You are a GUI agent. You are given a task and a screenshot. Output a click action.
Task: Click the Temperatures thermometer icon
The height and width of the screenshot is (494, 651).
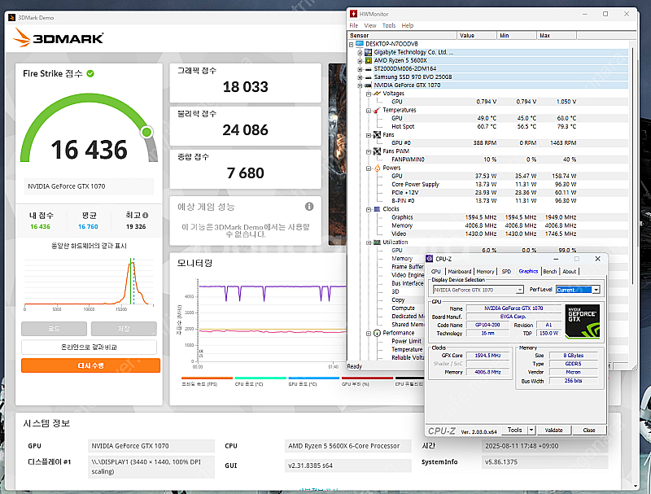tap(377, 110)
